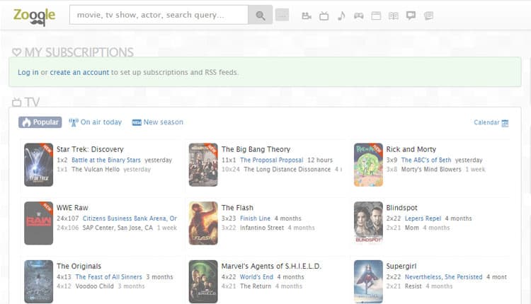
Task: Click the NEW badge icon beside New season
Action: [x=137, y=122]
